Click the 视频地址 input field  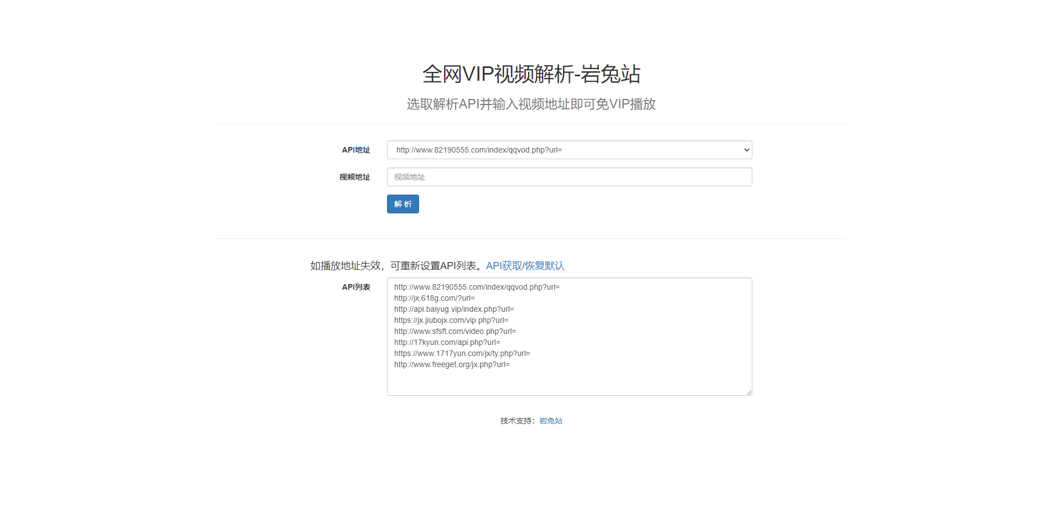[x=569, y=177]
